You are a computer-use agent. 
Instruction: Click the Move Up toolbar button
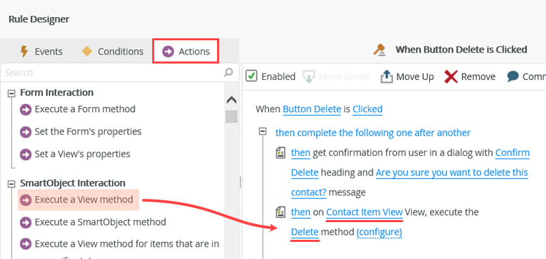pos(407,77)
